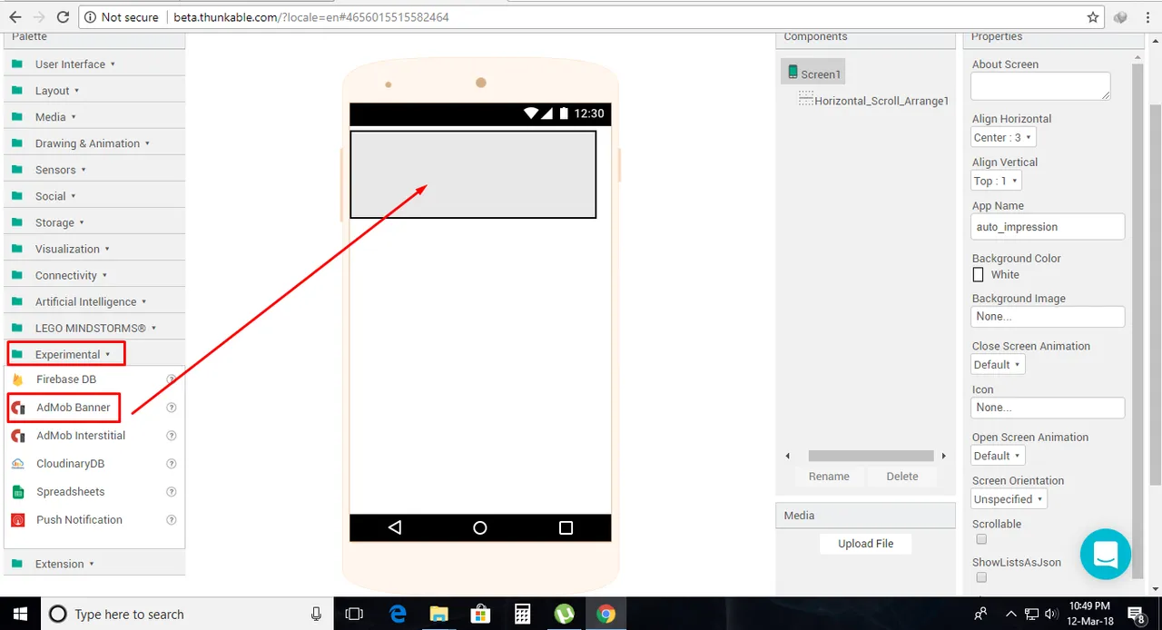The height and width of the screenshot is (630, 1162).
Task: Open help for CloudinaryDB
Action: click(171, 464)
